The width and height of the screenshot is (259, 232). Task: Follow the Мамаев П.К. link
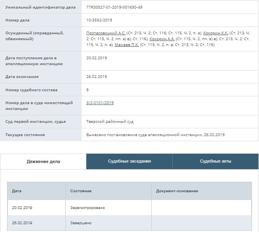tap(127, 45)
